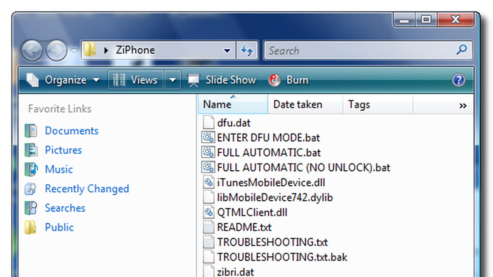Select the TROUBLESHOOTING.txt.bak file name
The image size is (493, 277).
click(282, 257)
